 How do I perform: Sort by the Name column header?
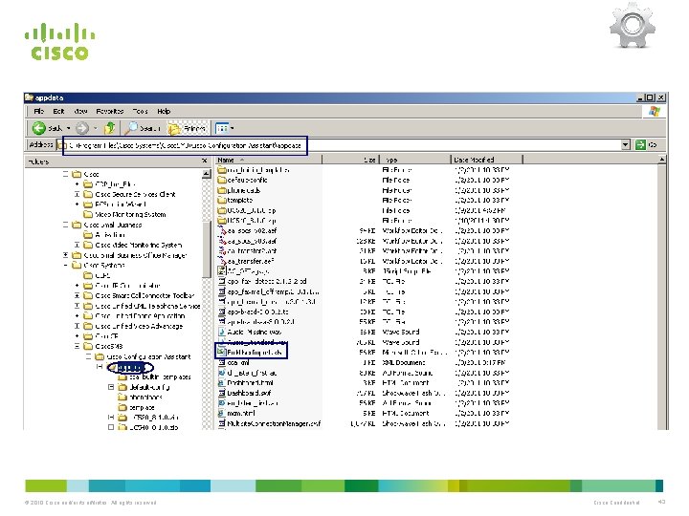(x=269, y=160)
